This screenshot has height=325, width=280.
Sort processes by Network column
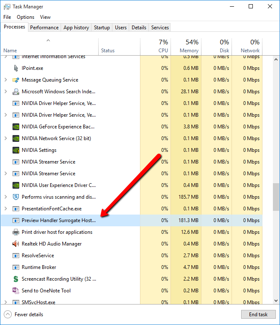click(x=247, y=46)
